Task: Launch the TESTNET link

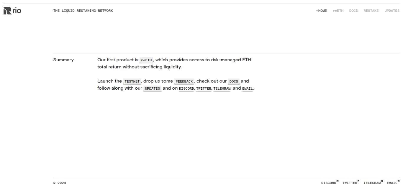Action: point(132,81)
